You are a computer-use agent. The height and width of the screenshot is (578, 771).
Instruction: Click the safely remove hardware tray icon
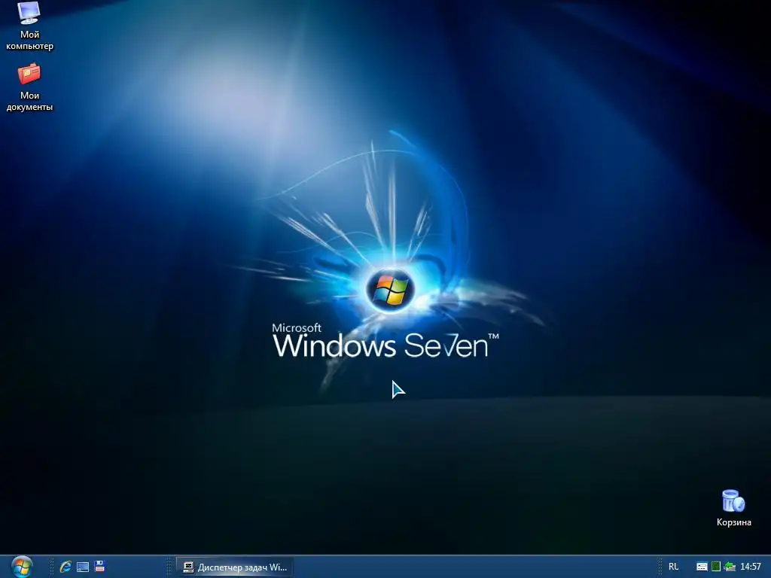[730, 567]
